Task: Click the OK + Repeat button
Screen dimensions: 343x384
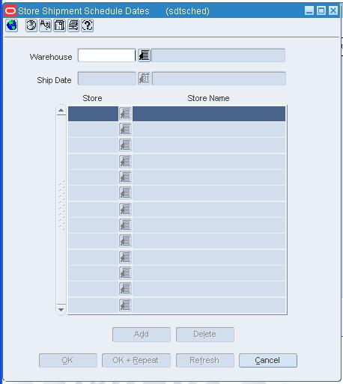Action: click(x=136, y=360)
